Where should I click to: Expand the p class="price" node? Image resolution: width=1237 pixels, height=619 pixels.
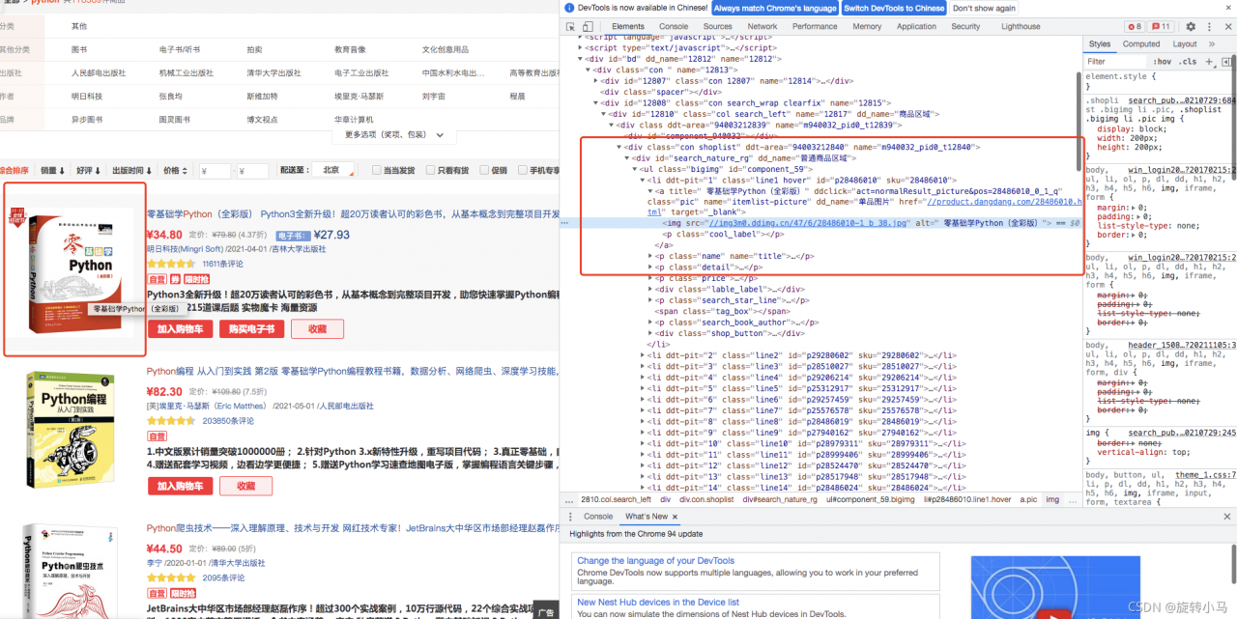tap(650, 278)
